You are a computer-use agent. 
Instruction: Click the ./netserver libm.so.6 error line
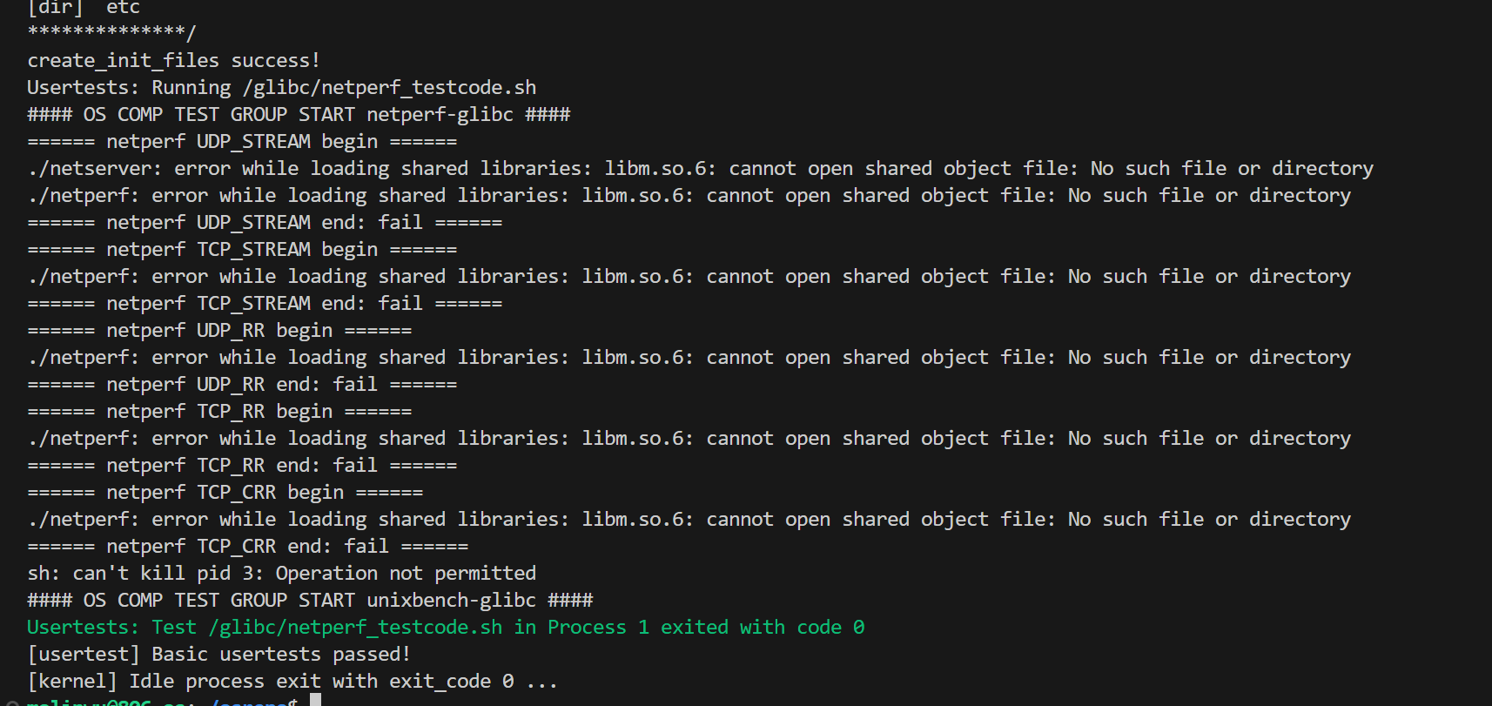coord(700,169)
